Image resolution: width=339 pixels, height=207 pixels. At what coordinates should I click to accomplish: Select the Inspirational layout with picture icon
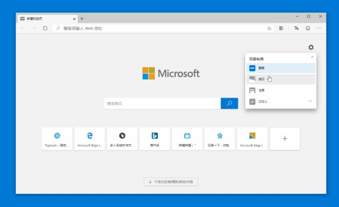coord(281,79)
